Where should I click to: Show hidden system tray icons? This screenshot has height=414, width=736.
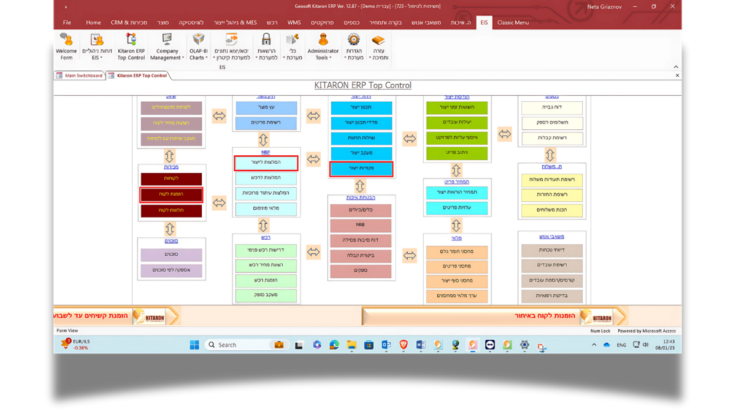[x=594, y=345]
